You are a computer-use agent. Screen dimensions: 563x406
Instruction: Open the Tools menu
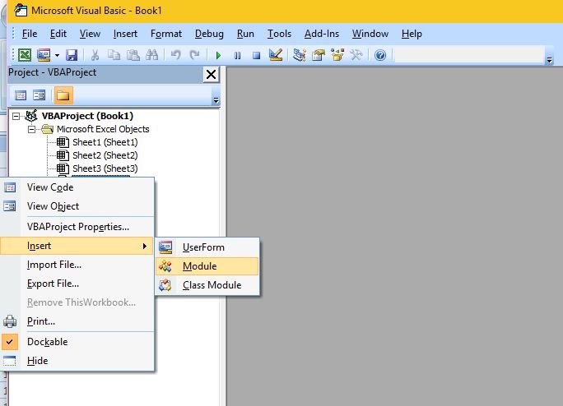[x=279, y=34]
